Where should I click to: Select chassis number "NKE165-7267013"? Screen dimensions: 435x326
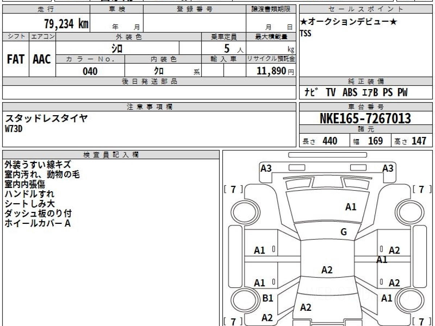365,118
